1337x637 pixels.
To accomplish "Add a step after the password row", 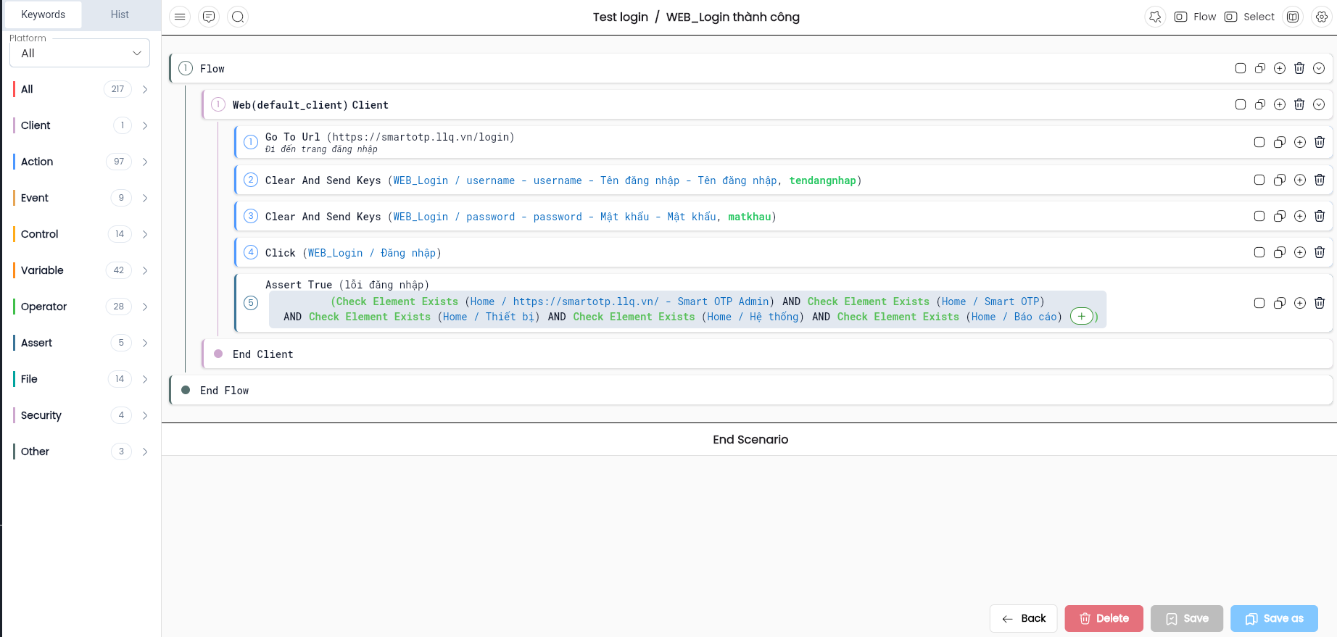I will 1300,216.
